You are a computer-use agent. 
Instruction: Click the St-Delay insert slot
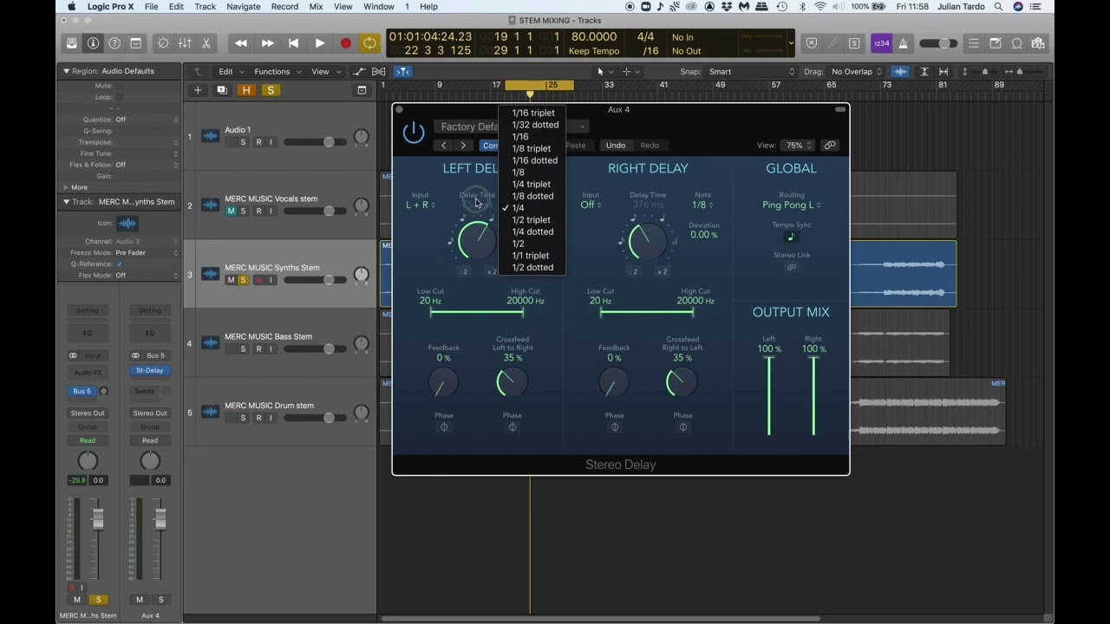pos(149,371)
